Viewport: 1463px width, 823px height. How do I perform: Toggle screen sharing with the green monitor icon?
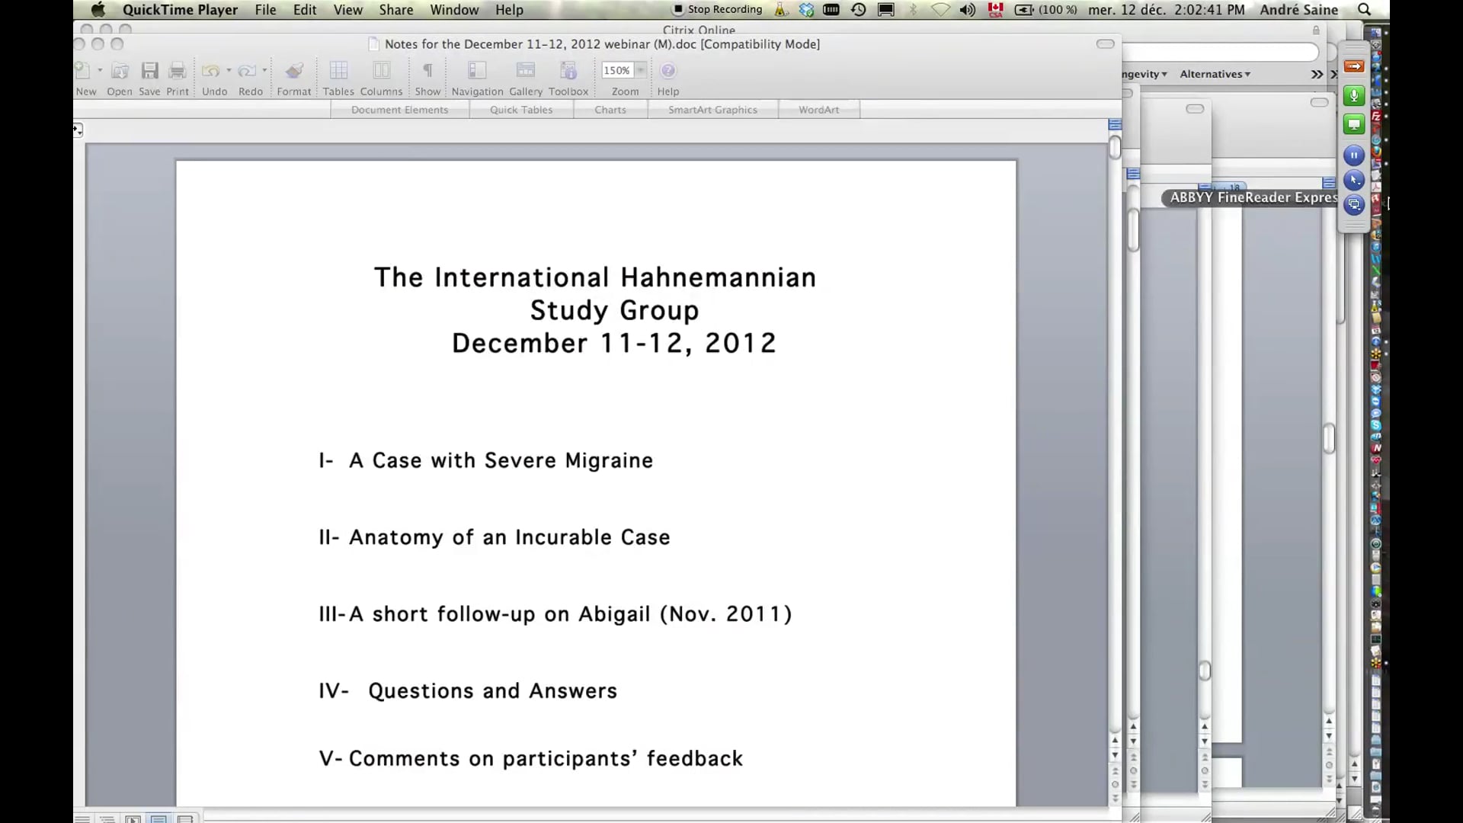[1354, 124]
